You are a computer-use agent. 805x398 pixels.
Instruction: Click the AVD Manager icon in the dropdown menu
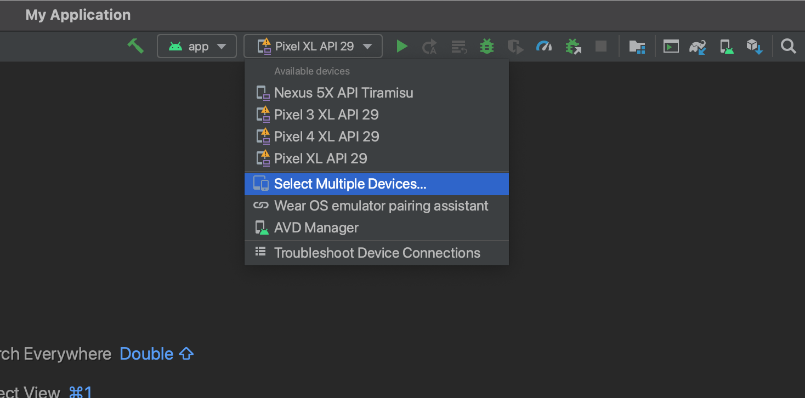pos(262,228)
